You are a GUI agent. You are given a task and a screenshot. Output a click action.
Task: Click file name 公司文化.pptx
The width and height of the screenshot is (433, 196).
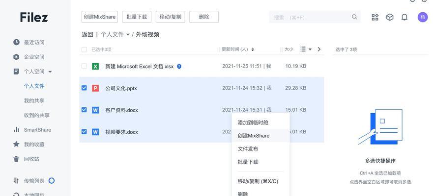tap(121, 88)
